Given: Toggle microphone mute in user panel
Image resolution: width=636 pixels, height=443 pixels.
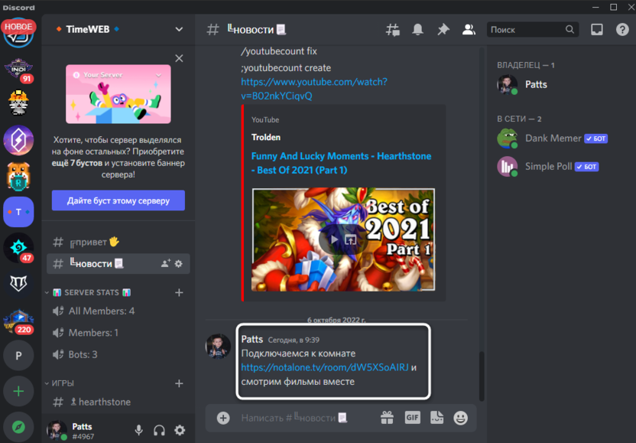Looking at the screenshot, I should click(138, 431).
